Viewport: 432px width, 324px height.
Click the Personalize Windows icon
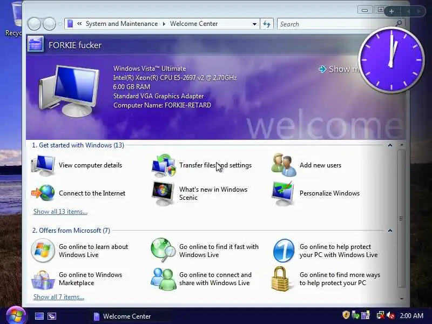283,193
